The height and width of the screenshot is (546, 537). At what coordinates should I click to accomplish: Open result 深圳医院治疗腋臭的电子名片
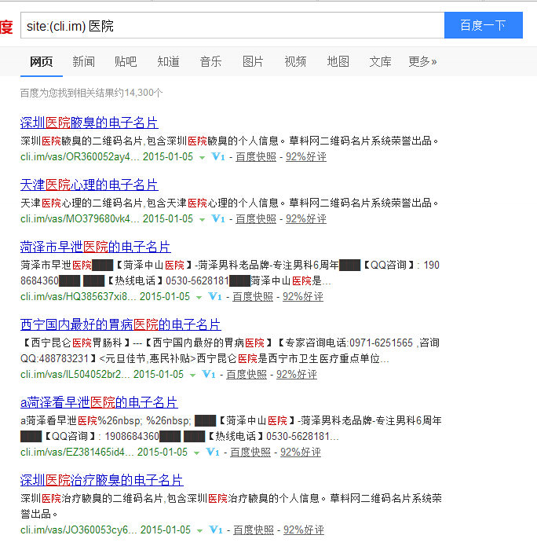pyautogui.click(x=101, y=480)
